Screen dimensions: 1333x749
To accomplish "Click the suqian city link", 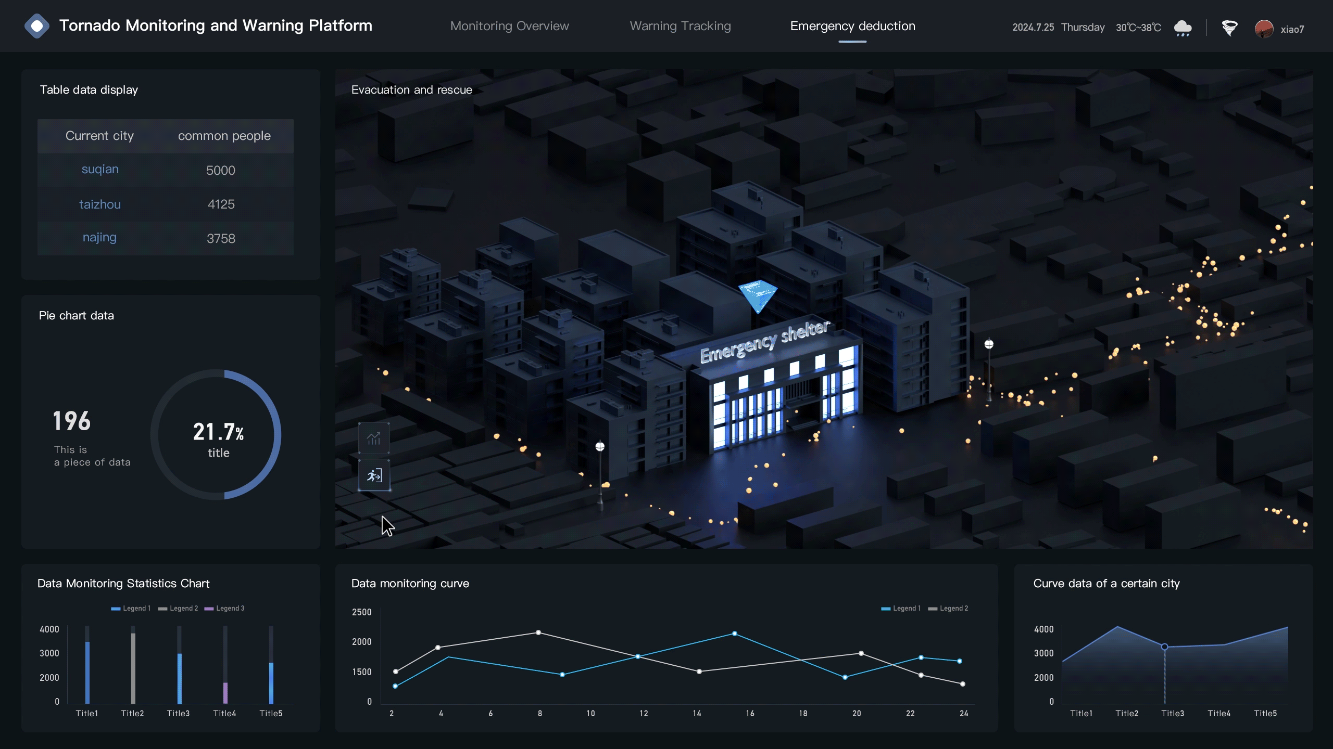I will [100, 170].
